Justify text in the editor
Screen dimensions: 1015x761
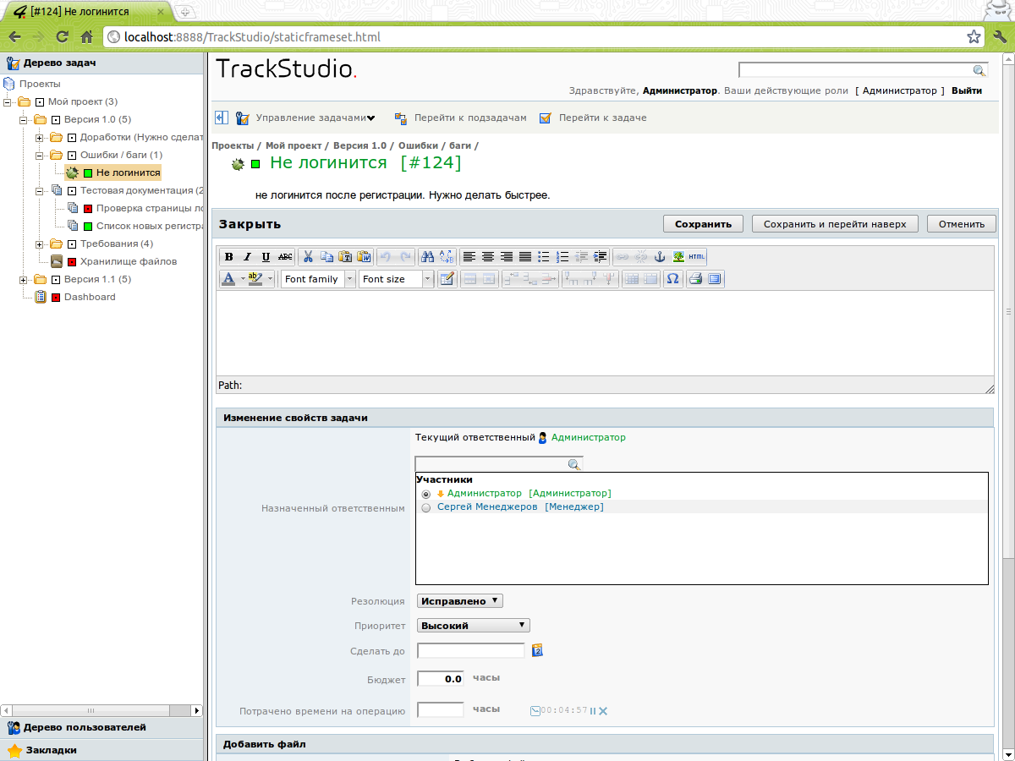click(525, 257)
